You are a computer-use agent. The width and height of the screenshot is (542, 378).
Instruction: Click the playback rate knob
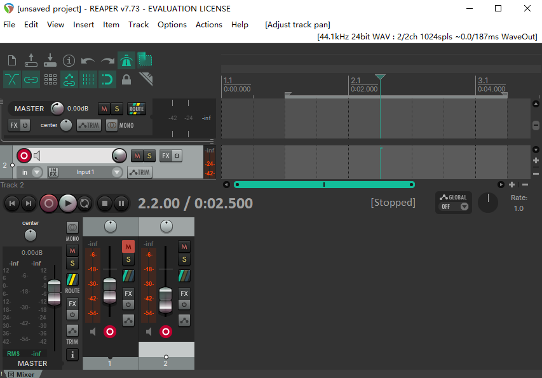pyautogui.click(x=488, y=203)
